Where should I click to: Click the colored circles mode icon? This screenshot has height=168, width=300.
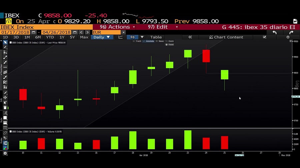tap(5, 148)
